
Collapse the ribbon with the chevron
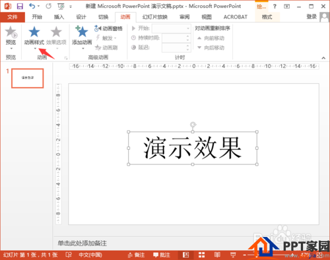point(323,58)
